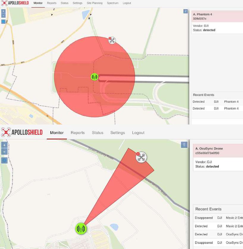Image resolution: width=243 pixels, height=249 pixels.
Task: Collapse the side panel on the upper map
Action: click(185, 11)
